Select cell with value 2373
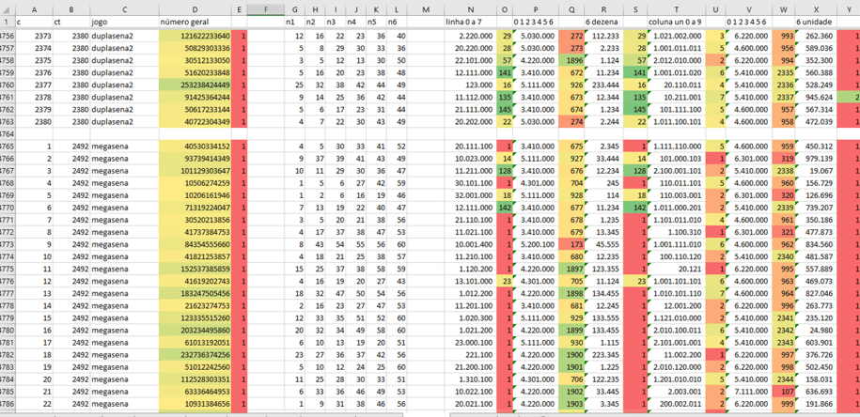Image resolution: width=860 pixels, height=417 pixels. pyautogui.click(x=34, y=36)
